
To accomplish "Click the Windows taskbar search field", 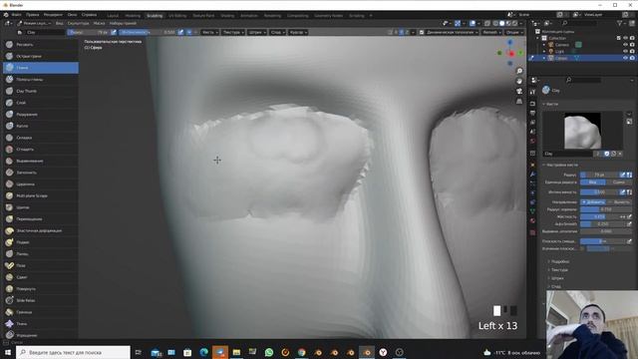I will click(73, 352).
